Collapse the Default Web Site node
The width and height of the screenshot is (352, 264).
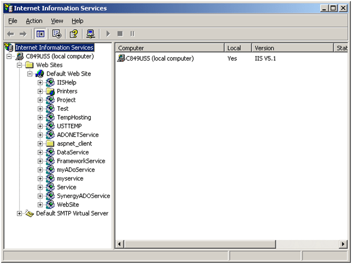30,74
